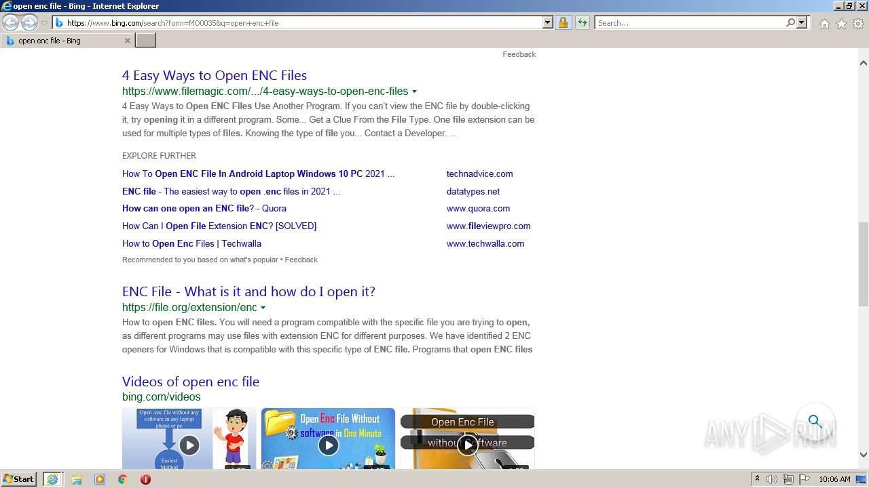Open the Home icon in IE toolbar
Image resolution: width=869 pixels, height=488 pixels.
[x=824, y=24]
